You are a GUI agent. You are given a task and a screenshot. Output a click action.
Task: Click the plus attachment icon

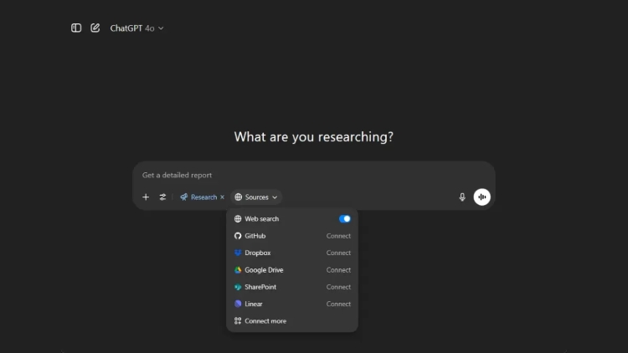tap(146, 197)
